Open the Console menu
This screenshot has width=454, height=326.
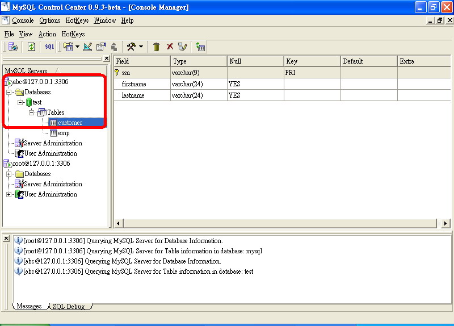pyautogui.click(x=23, y=20)
